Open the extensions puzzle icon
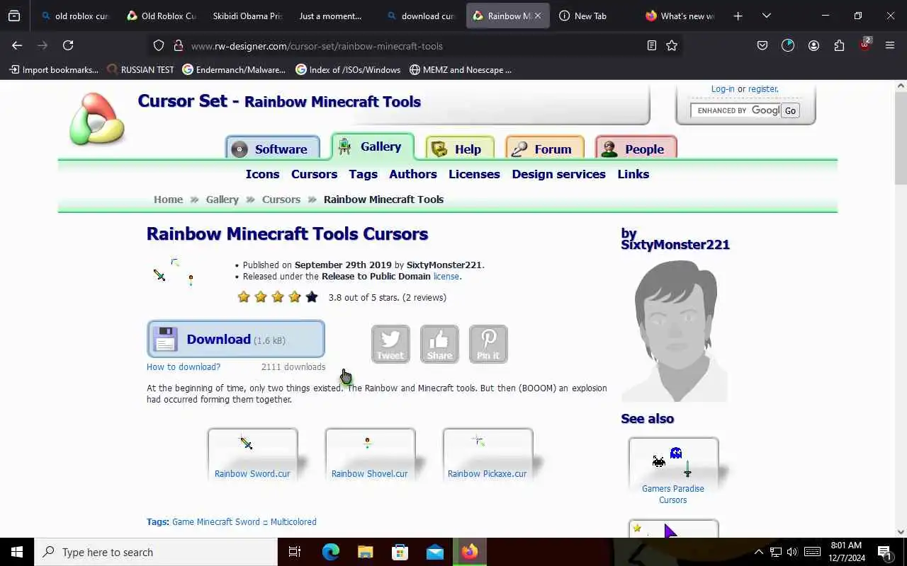The height and width of the screenshot is (566, 907). coord(839,45)
